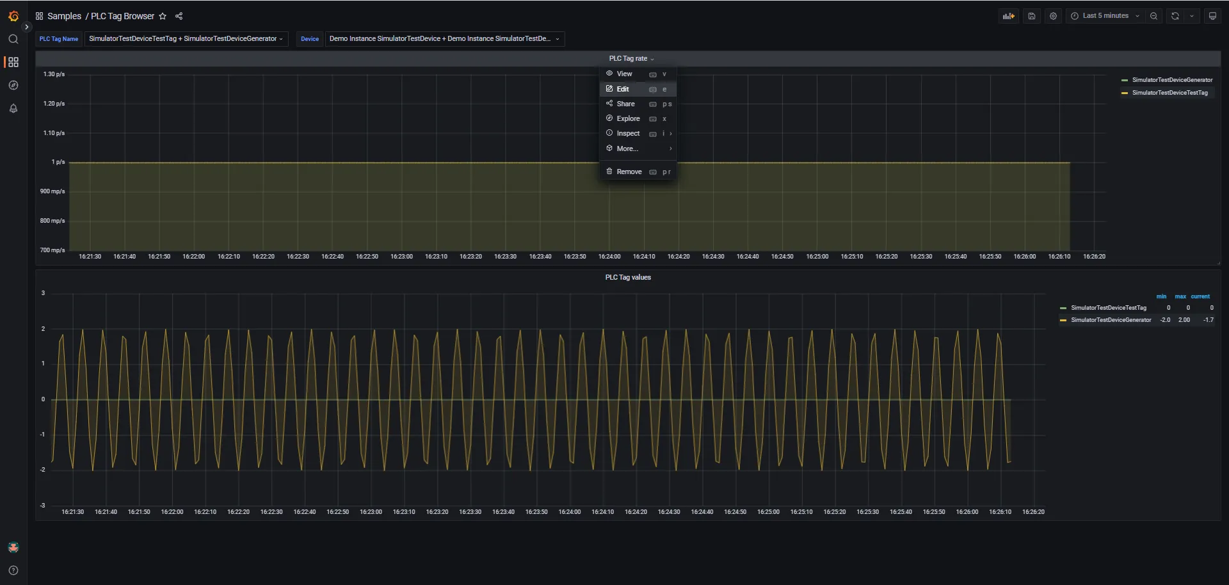The height and width of the screenshot is (585, 1229).
Task: Toggle SimulatorTestDeviceGenerator series in rate legend
Action: point(1172,80)
